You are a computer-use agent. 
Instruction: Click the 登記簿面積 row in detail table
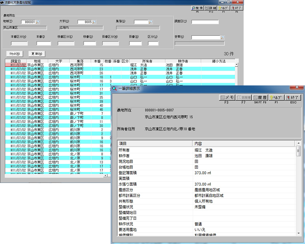(207, 173)
